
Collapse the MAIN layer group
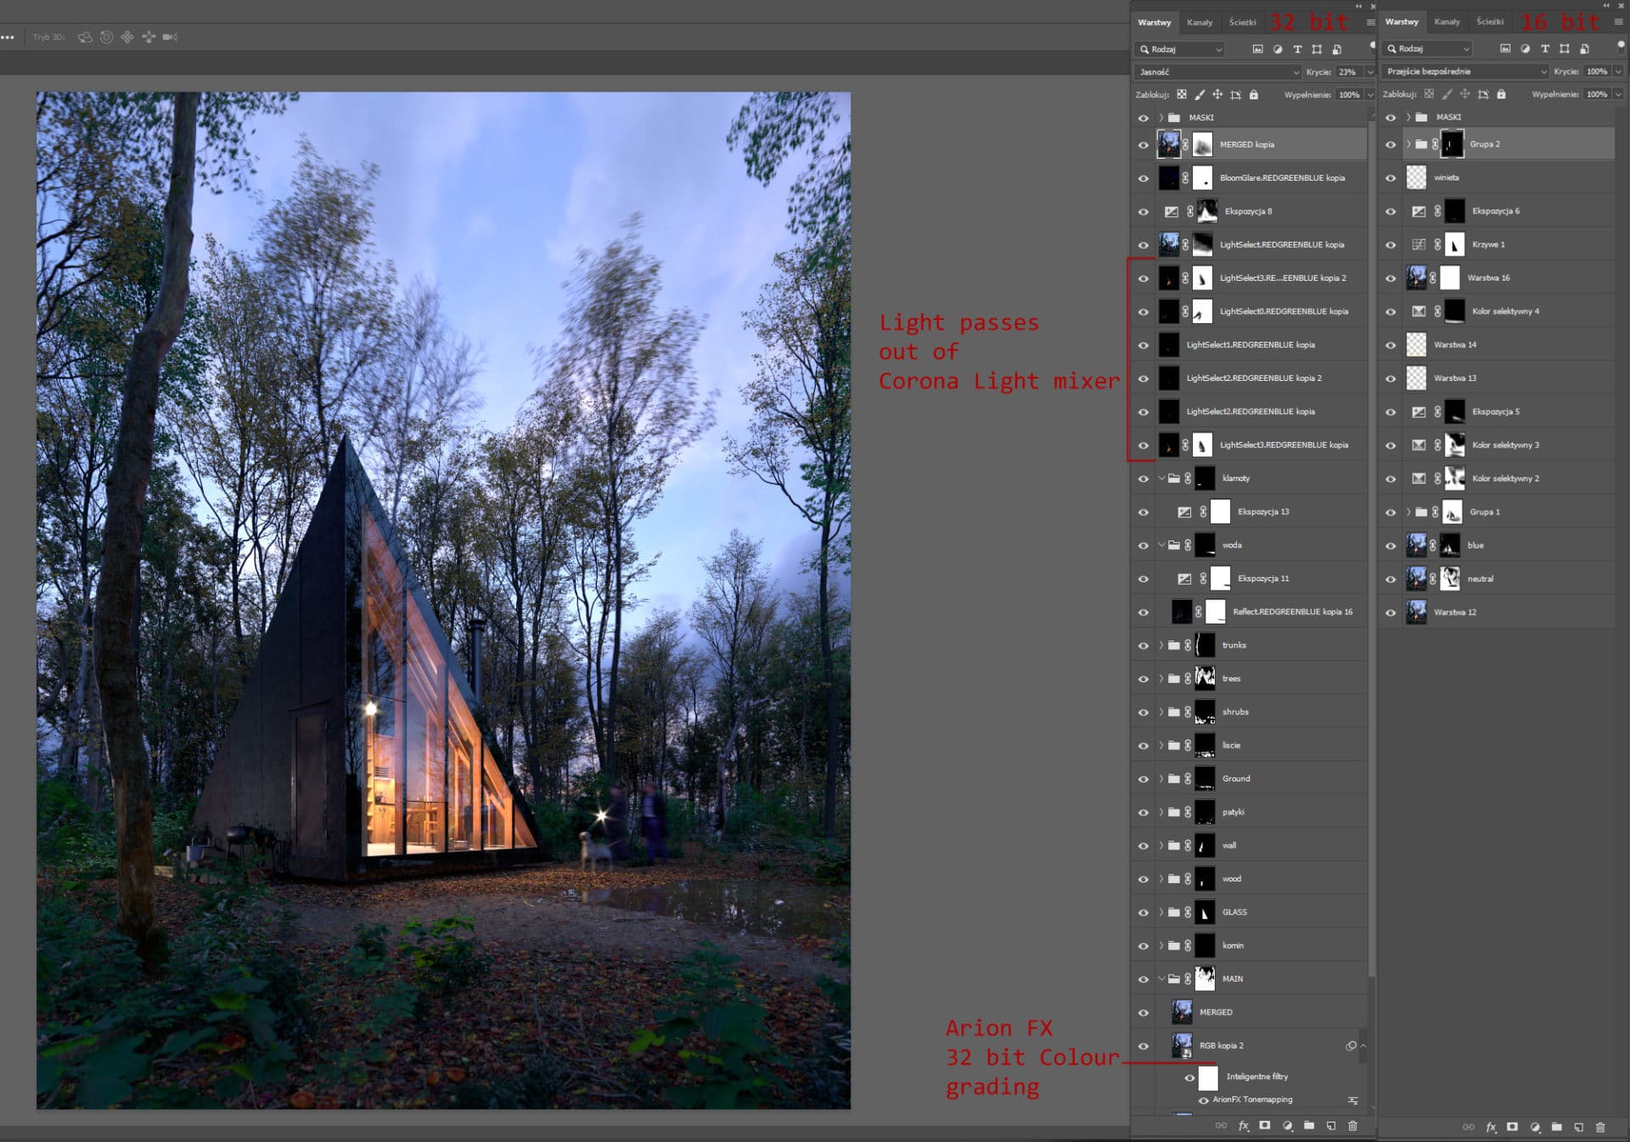1161,979
